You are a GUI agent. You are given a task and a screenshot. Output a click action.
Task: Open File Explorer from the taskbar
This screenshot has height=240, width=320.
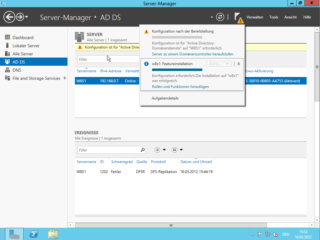[x=53, y=234]
